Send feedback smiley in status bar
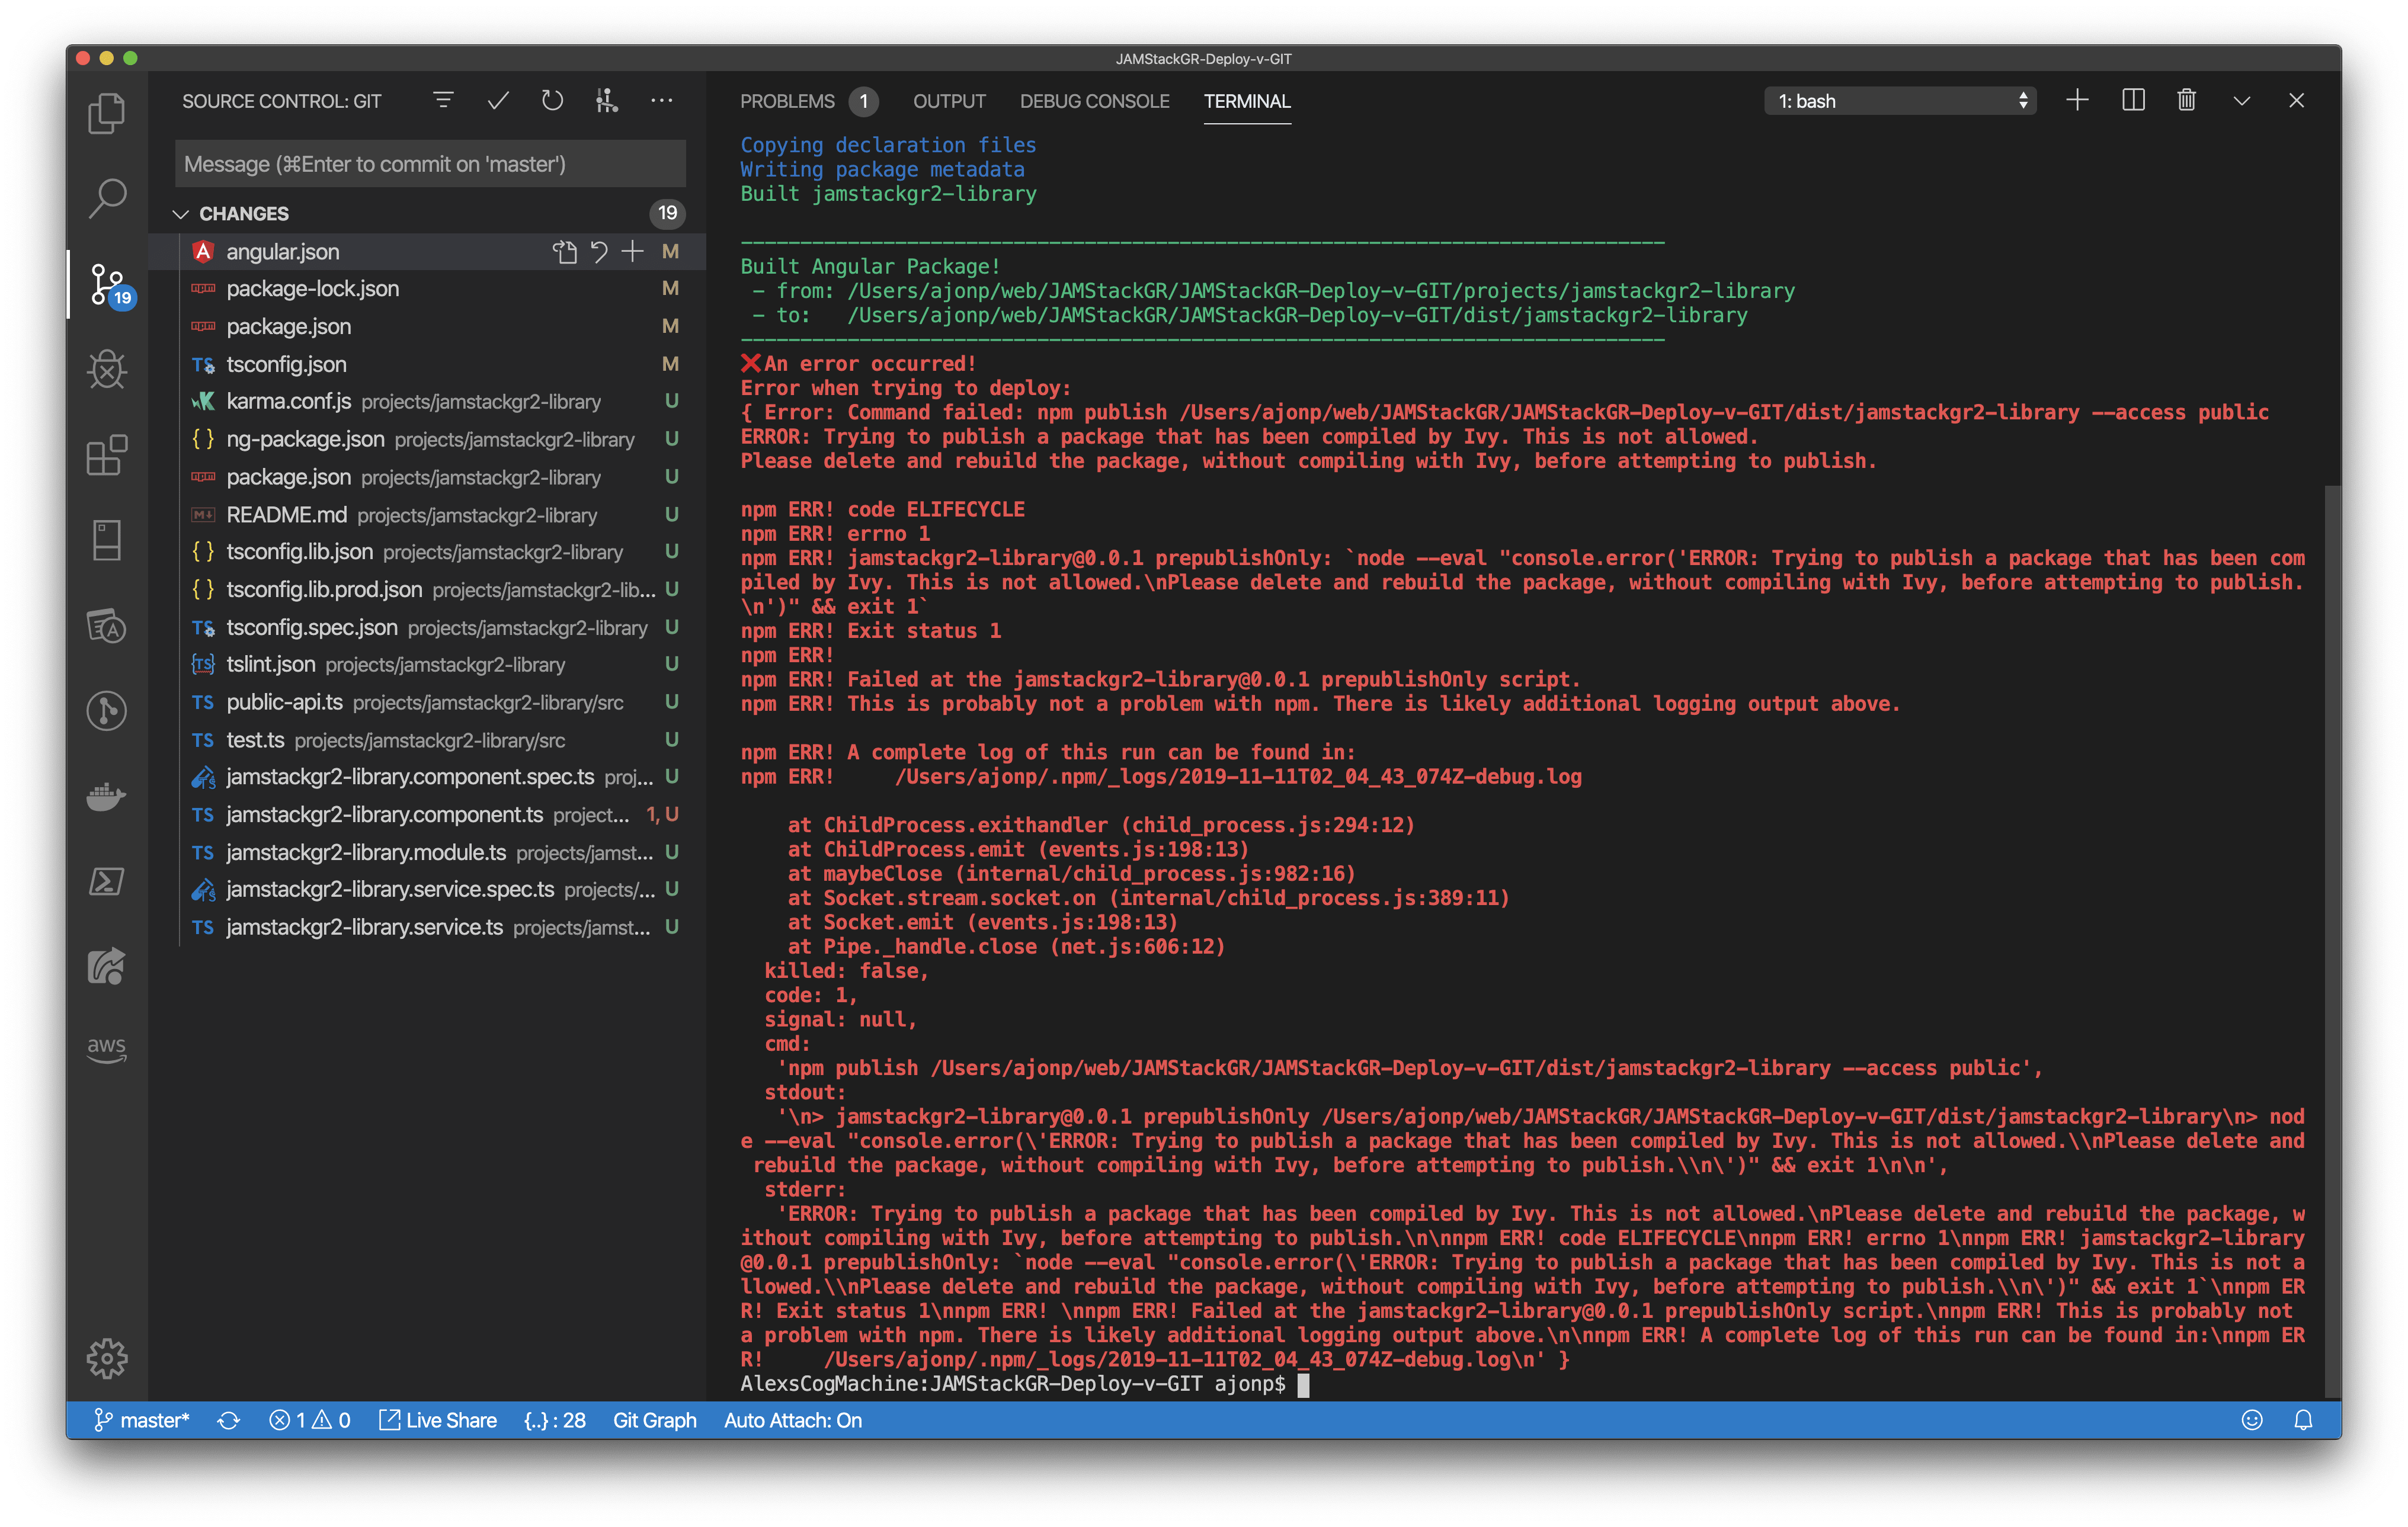The width and height of the screenshot is (2408, 1527). pos(2252,1420)
